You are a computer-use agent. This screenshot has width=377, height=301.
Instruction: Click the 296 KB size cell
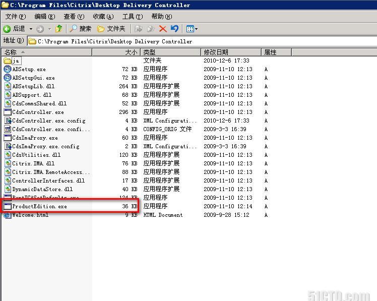tap(128, 112)
